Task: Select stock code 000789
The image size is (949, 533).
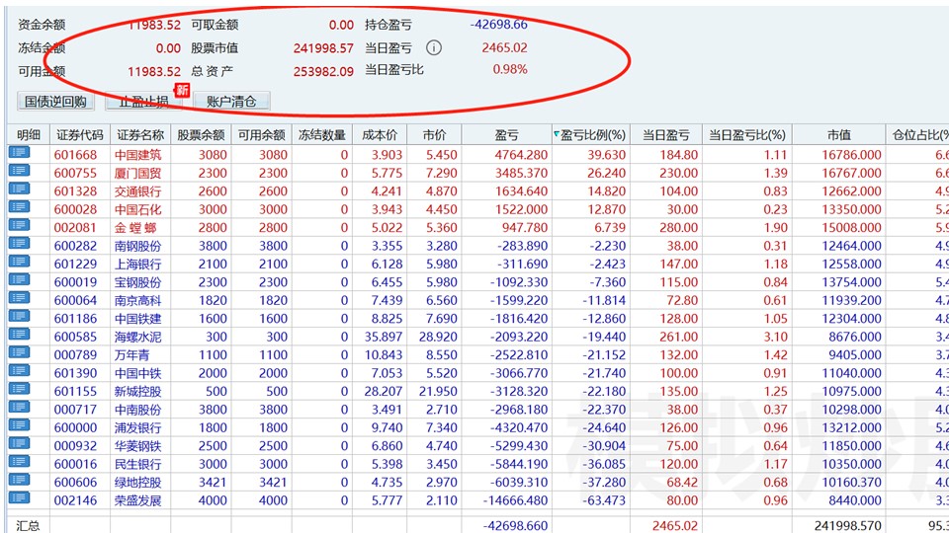Action: click(x=75, y=354)
